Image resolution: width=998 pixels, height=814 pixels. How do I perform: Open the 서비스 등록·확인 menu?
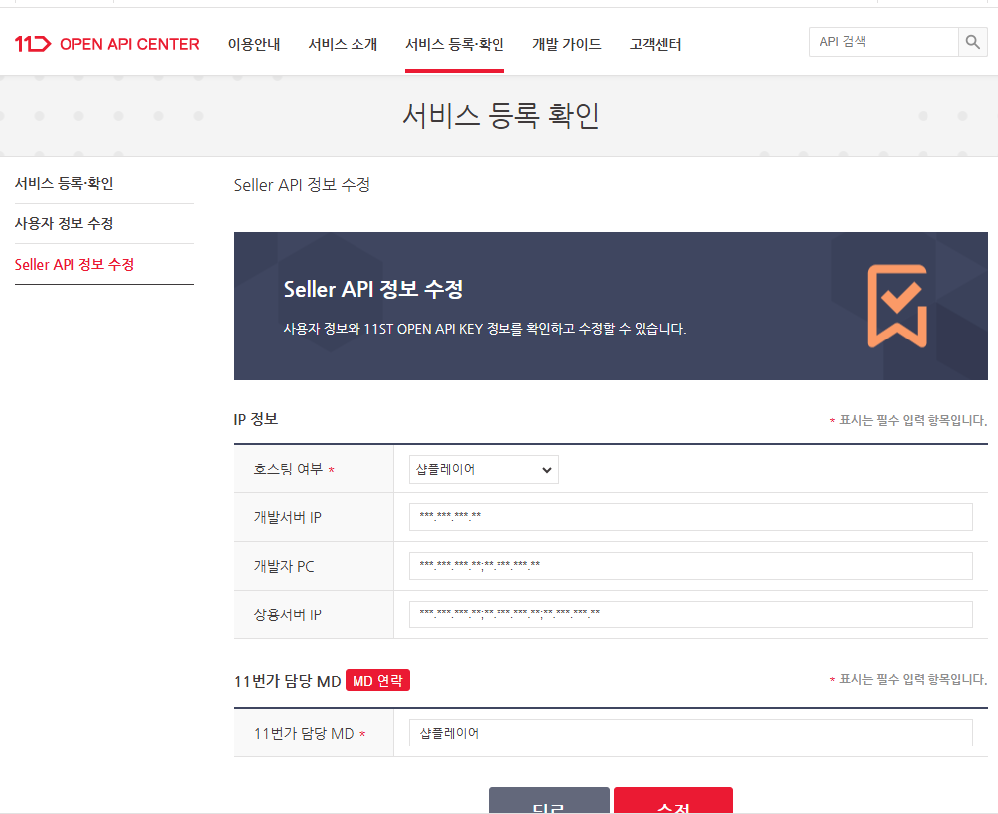(455, 44)
